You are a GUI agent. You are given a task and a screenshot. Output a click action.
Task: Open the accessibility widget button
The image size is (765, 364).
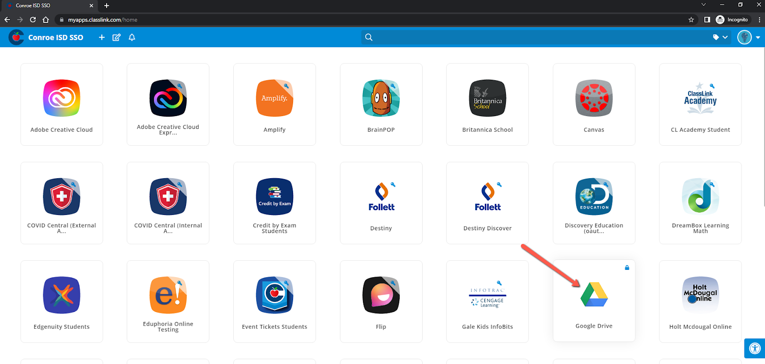754,348
